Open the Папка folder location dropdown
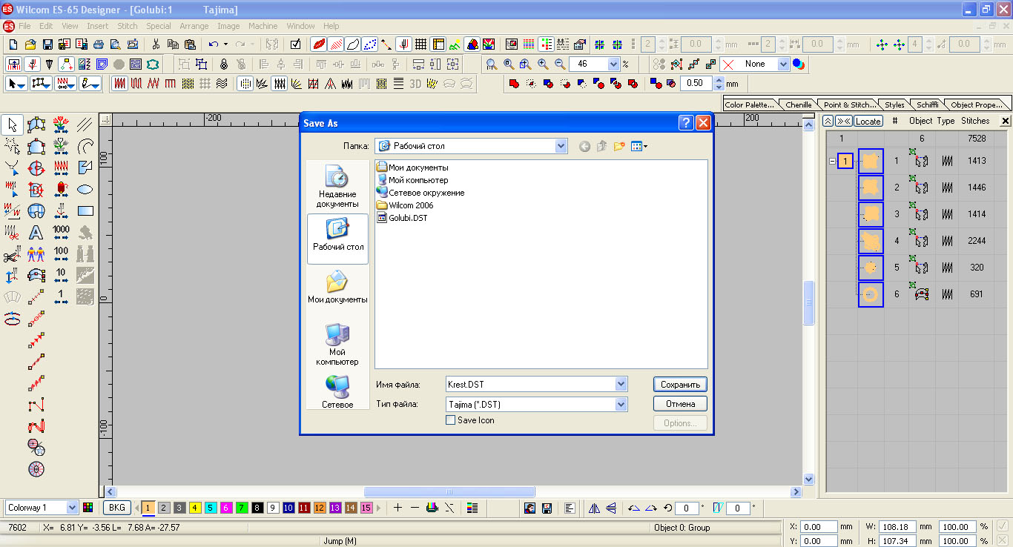This screenshot has height=547, width=1013. click(561, 147)
